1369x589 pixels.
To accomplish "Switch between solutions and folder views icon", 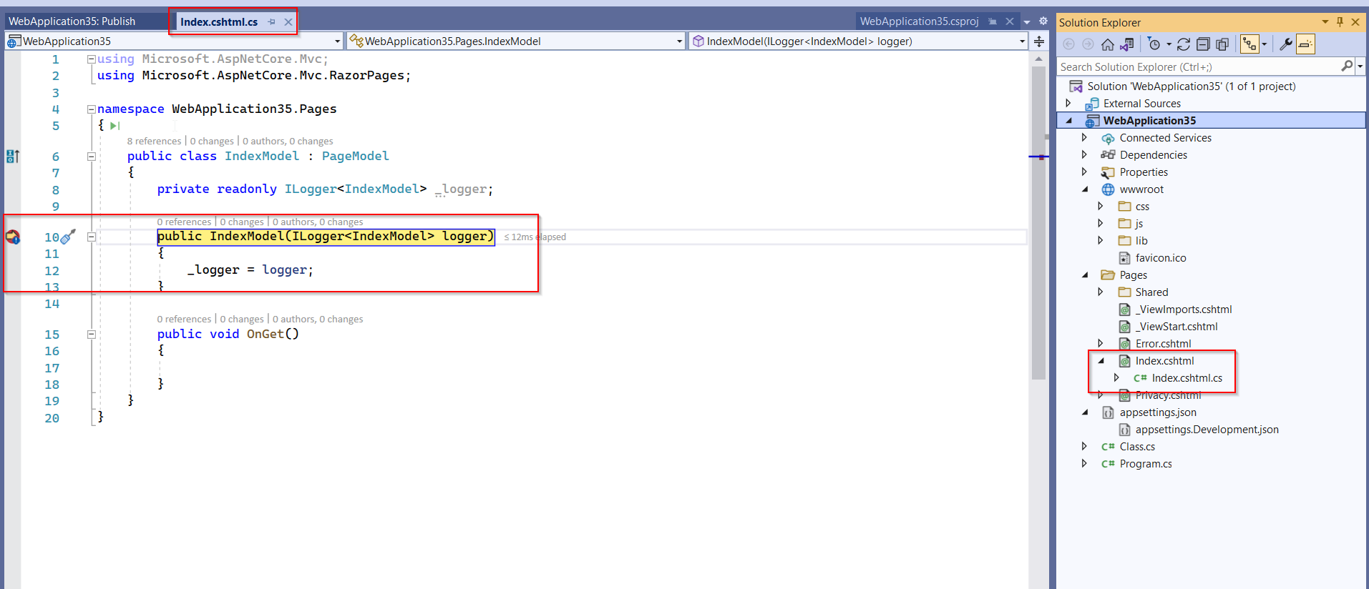I will point(1126,44).
